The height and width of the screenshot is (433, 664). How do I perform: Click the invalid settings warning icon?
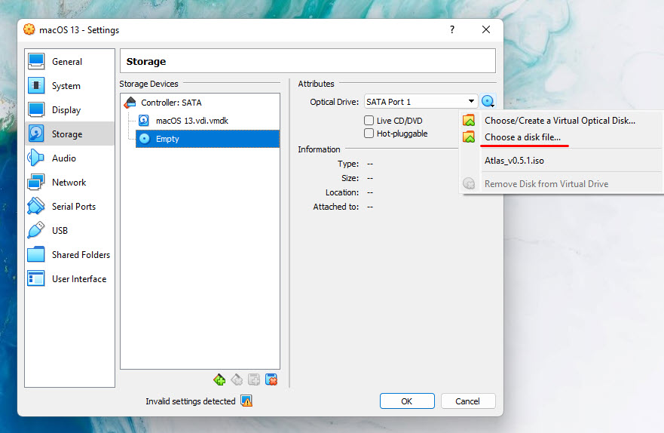(x=246, y=401)
